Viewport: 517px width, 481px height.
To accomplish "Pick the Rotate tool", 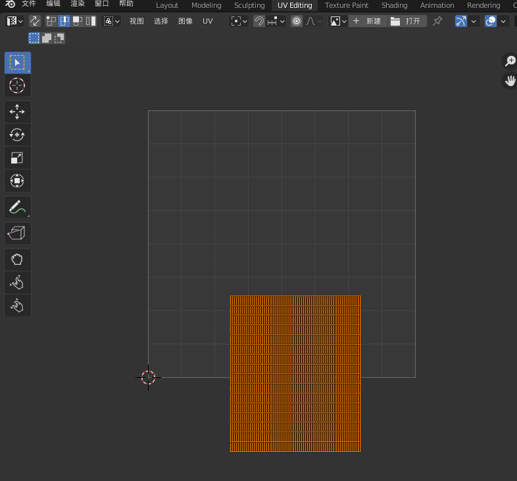I will tap(18, 135).
